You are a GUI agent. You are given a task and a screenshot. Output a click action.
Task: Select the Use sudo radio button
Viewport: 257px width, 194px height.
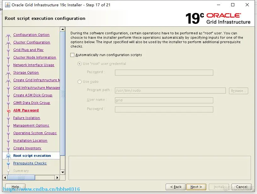(x=79, y=82)
